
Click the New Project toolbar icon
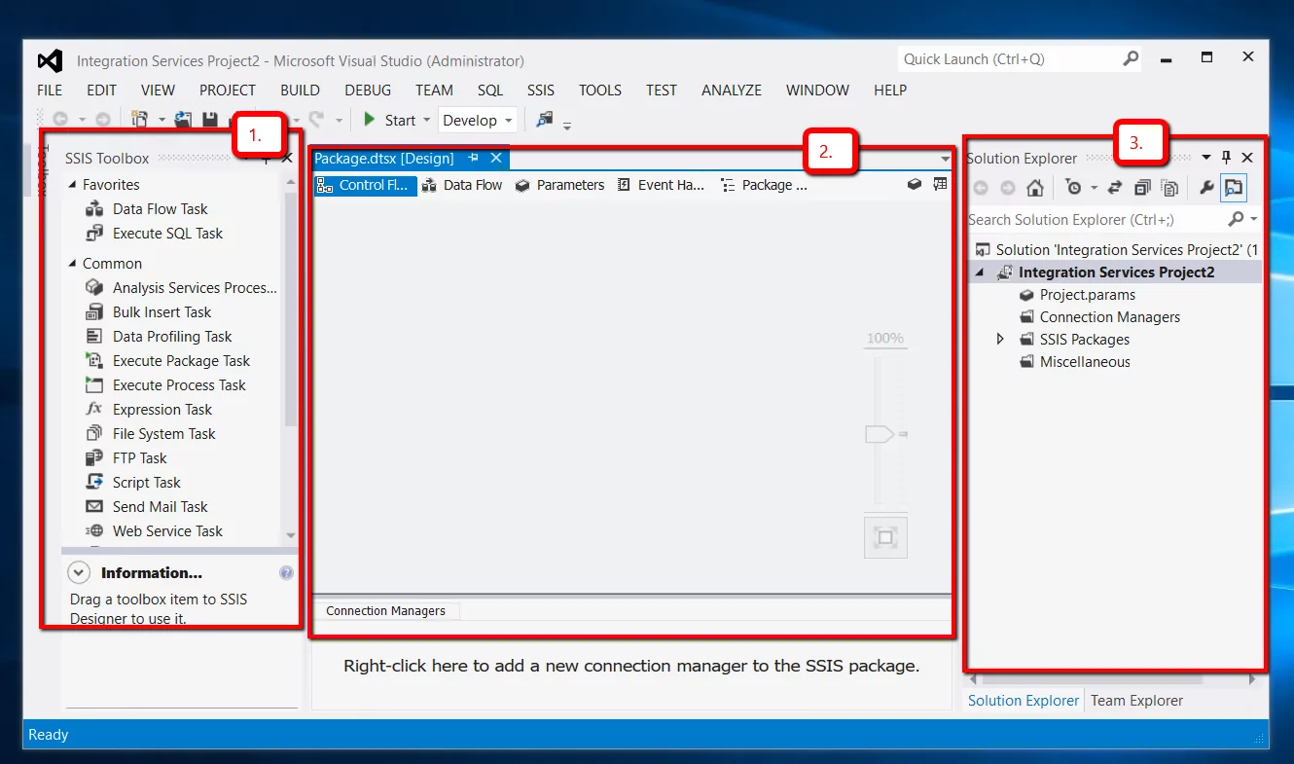point(139,120)
